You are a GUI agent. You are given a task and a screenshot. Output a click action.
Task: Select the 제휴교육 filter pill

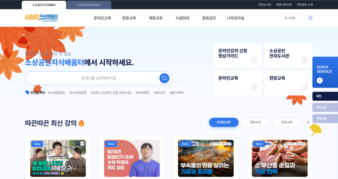255,122
